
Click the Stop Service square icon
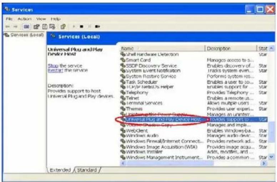tap(81, 26)
